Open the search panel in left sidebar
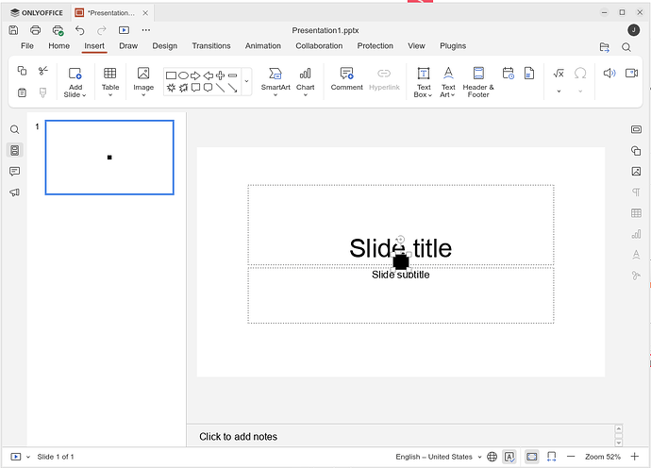The width and height of the screenshot is (651, 468). [14, 130]
